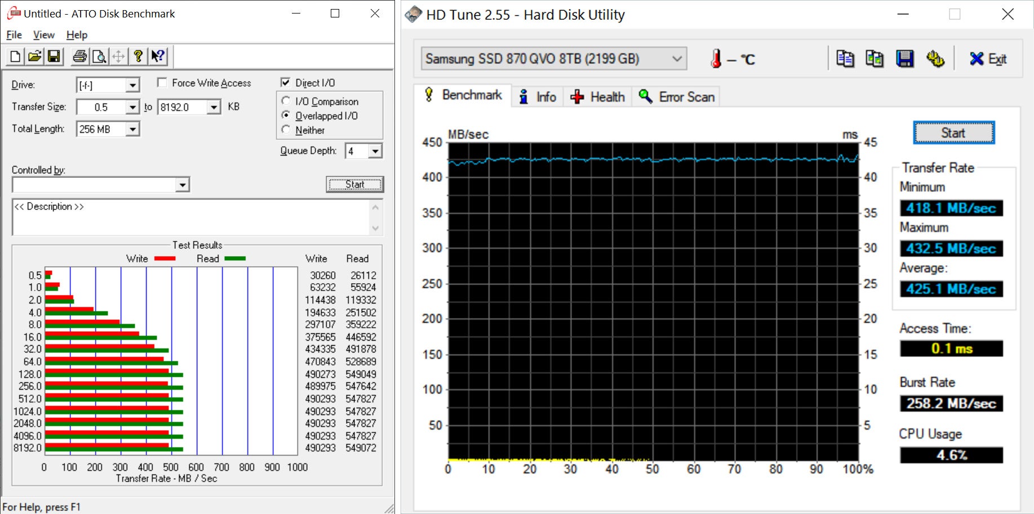Screen dimensions: 1034x514
Task: Click the Access Time 0.1 ms value
Action: click(951, 348)
